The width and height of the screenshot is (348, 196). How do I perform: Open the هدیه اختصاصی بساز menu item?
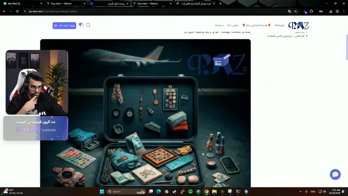click(257, 25)
